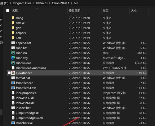
Task: Click the Properties 源文件 type cell
Action: point(114,93)
